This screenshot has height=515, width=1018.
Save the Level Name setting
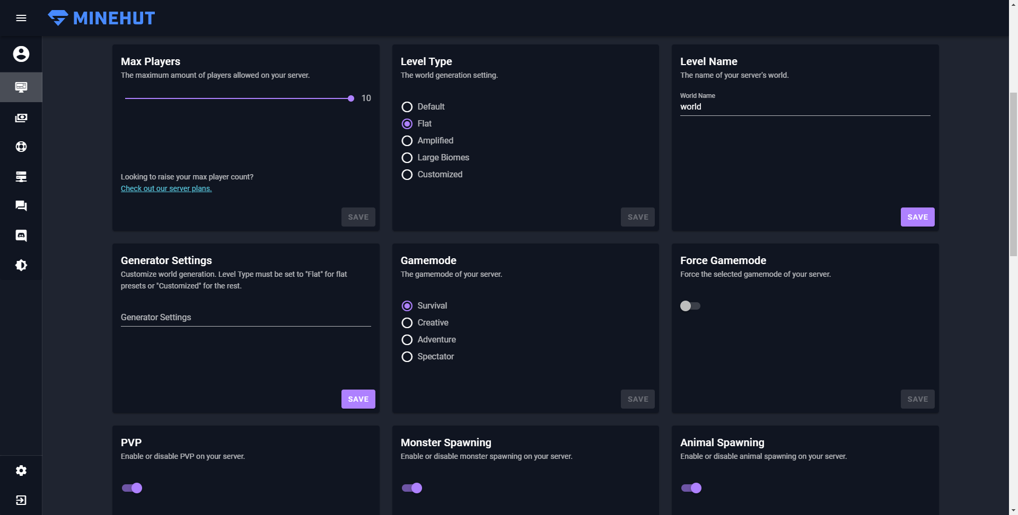pyautogui.click(x=918, y=217)
